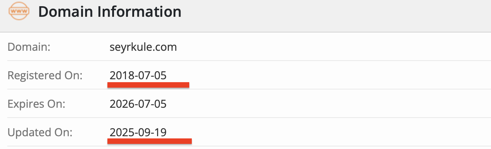Click the red underline beneath the updated date
The height and width of the screenshot is (149, 491).
pyautogui.click(x=149, y=141)
